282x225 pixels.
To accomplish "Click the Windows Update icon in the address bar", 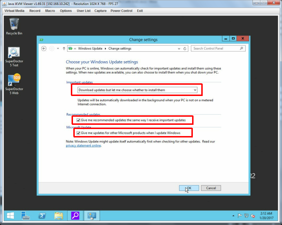I will (70, 49).
